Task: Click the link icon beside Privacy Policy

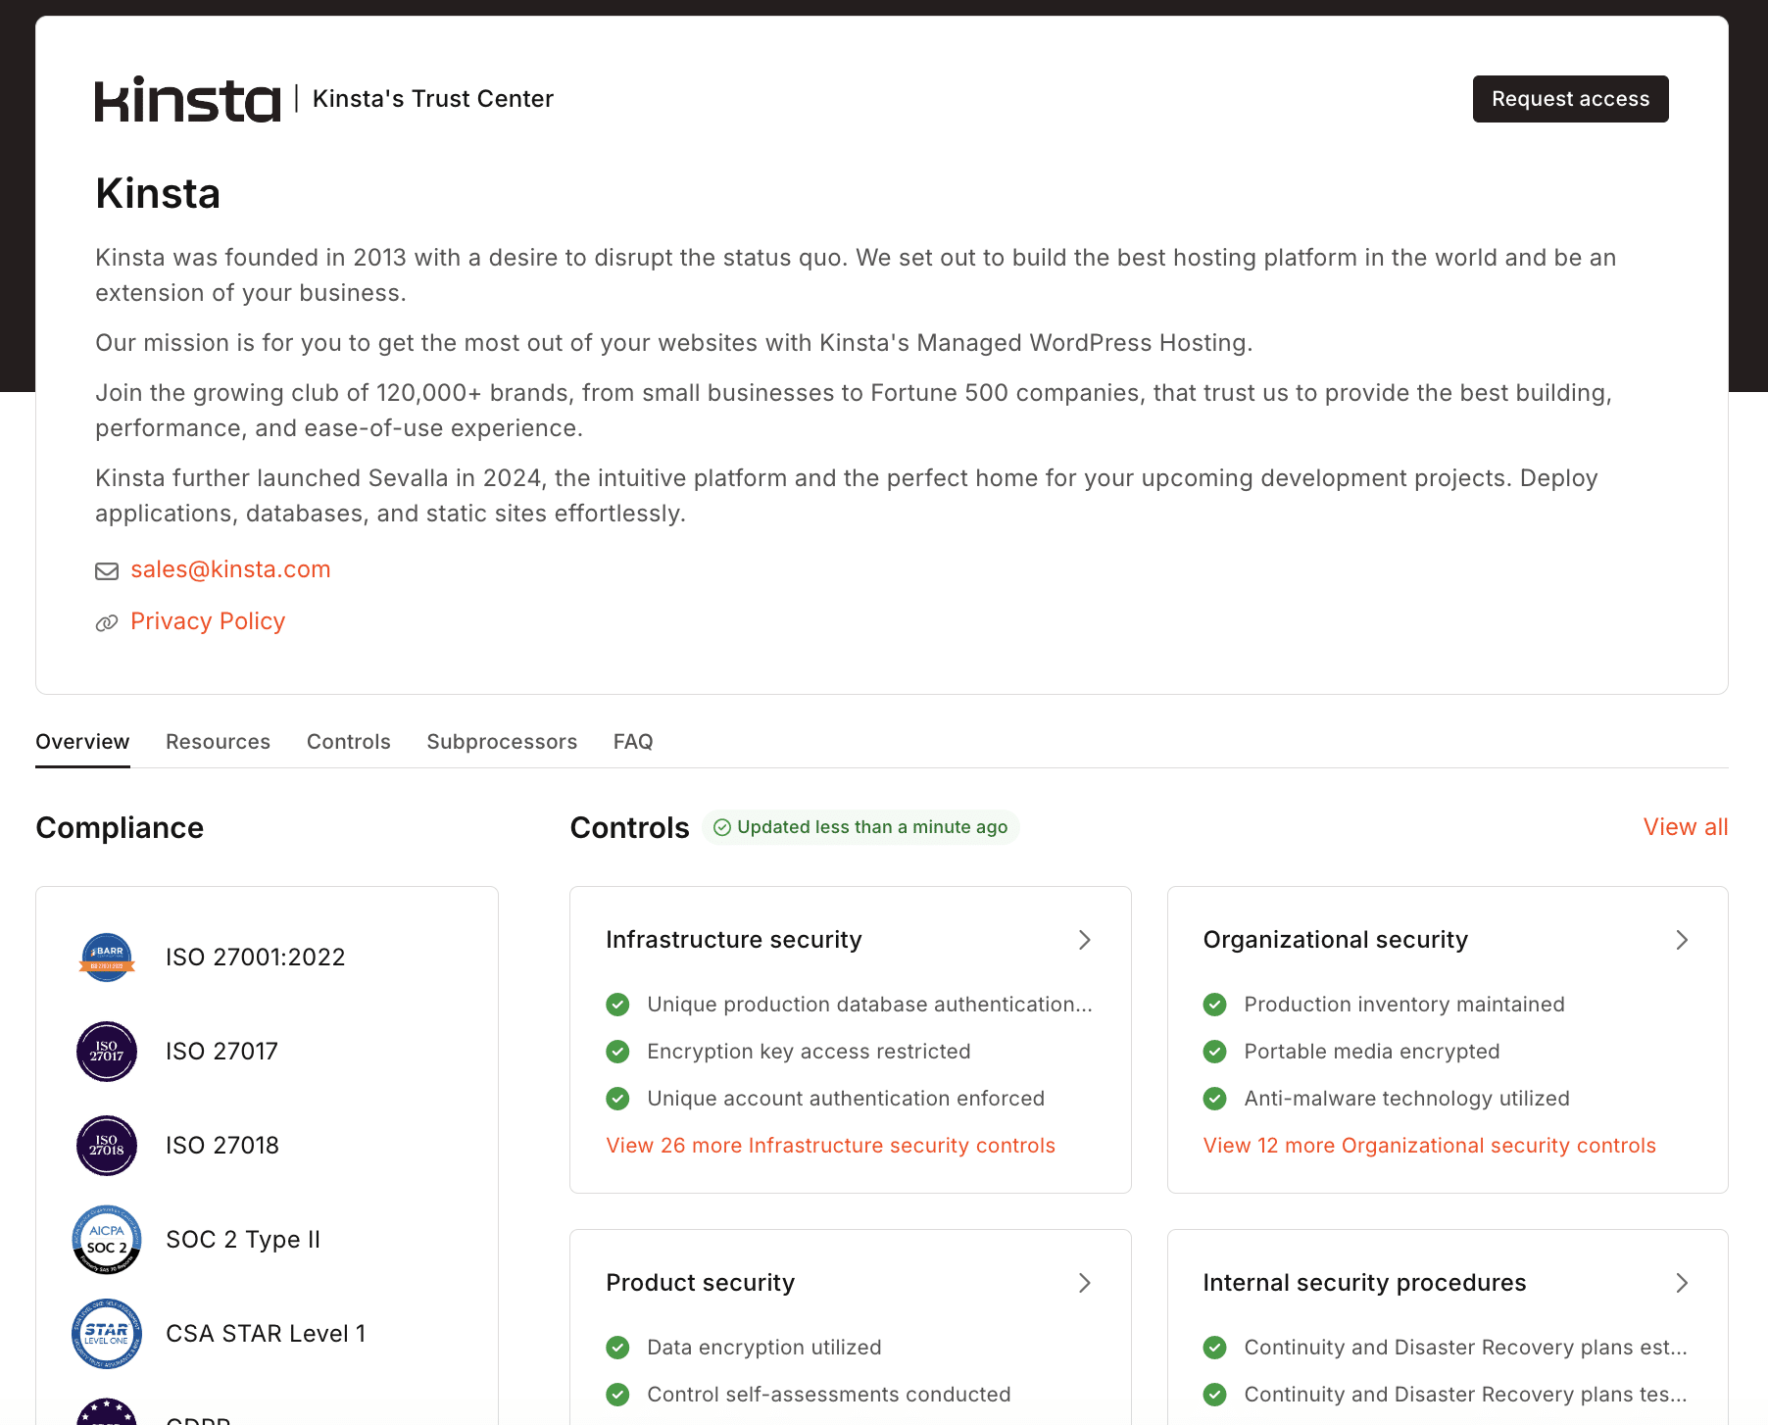Action: point(107,622)
